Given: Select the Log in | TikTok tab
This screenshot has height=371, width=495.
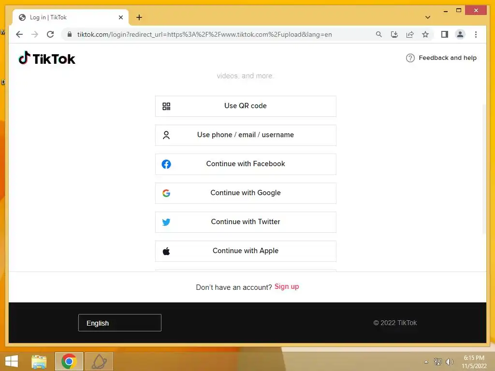Looking at the screenshot, I should 71,17.
